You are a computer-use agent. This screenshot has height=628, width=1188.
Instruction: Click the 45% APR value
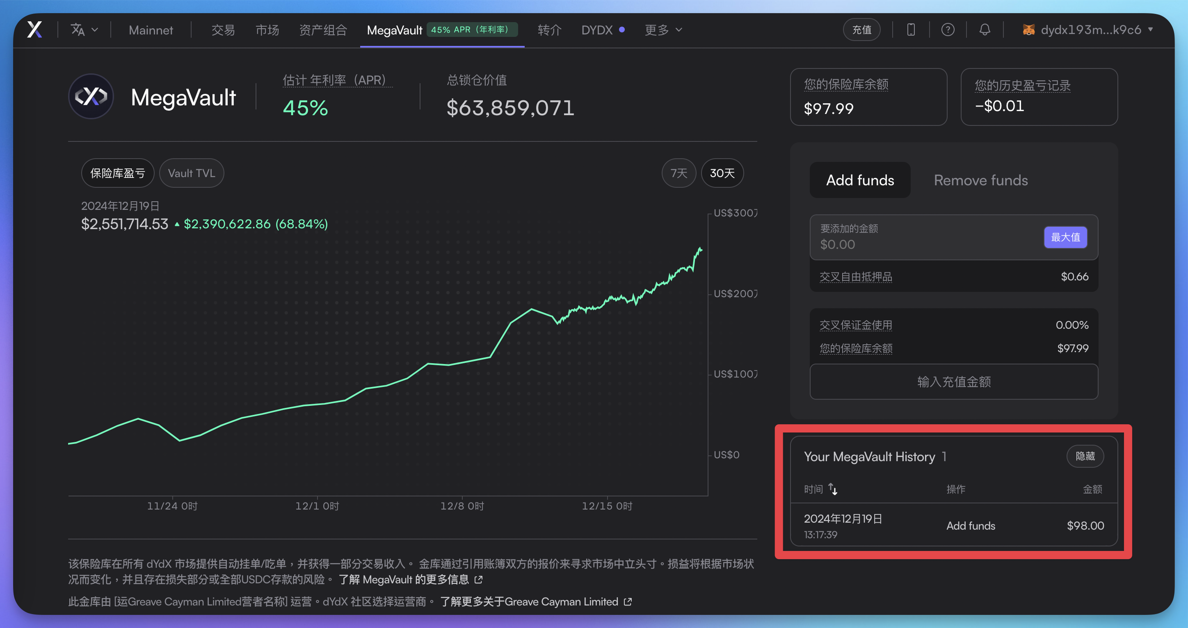pos(305,108)
